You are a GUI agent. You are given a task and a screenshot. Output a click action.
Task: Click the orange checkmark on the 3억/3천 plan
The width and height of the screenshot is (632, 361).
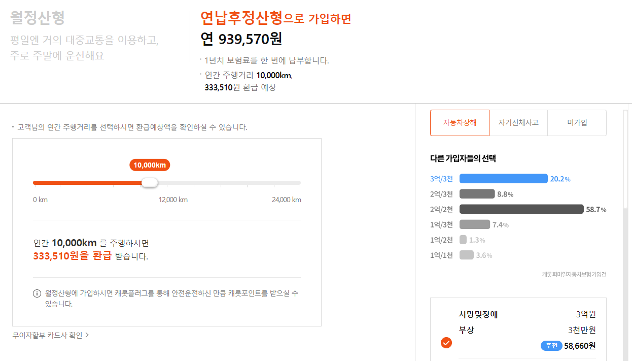pyautogui.click(x=446, y=343)
